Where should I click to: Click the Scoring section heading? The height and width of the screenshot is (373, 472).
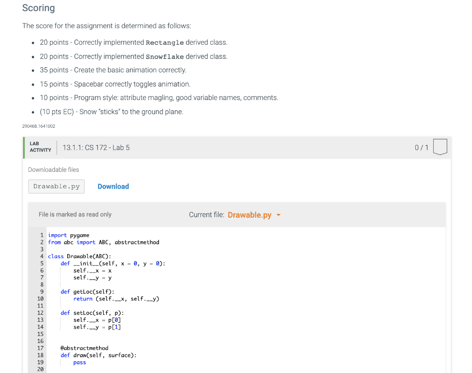[x=38, y=8]
